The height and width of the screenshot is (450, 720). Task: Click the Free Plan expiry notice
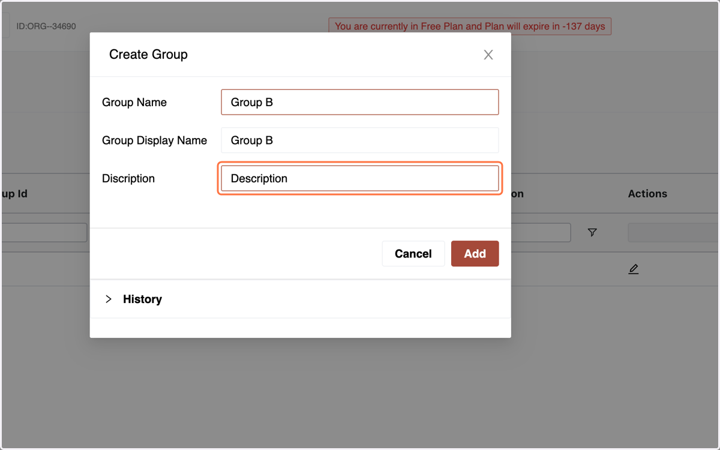point(470,26)
